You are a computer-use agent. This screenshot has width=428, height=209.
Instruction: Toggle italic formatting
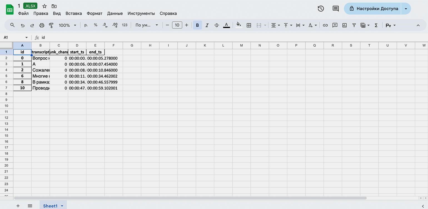[x=207, y=25]
